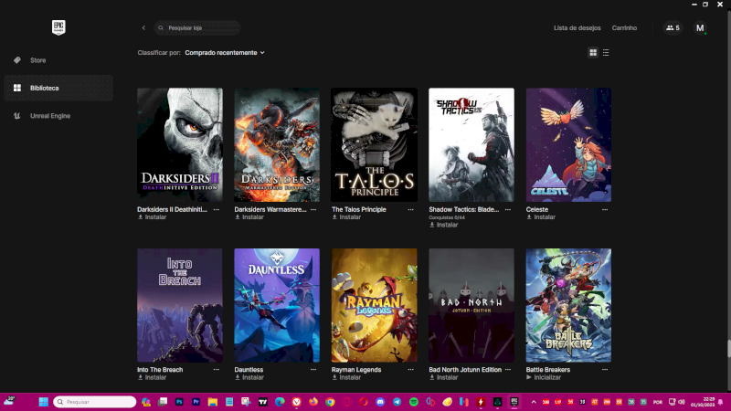Open three-dot menu for Celeste
The image size is (731, 411).
tap(605, 209)
